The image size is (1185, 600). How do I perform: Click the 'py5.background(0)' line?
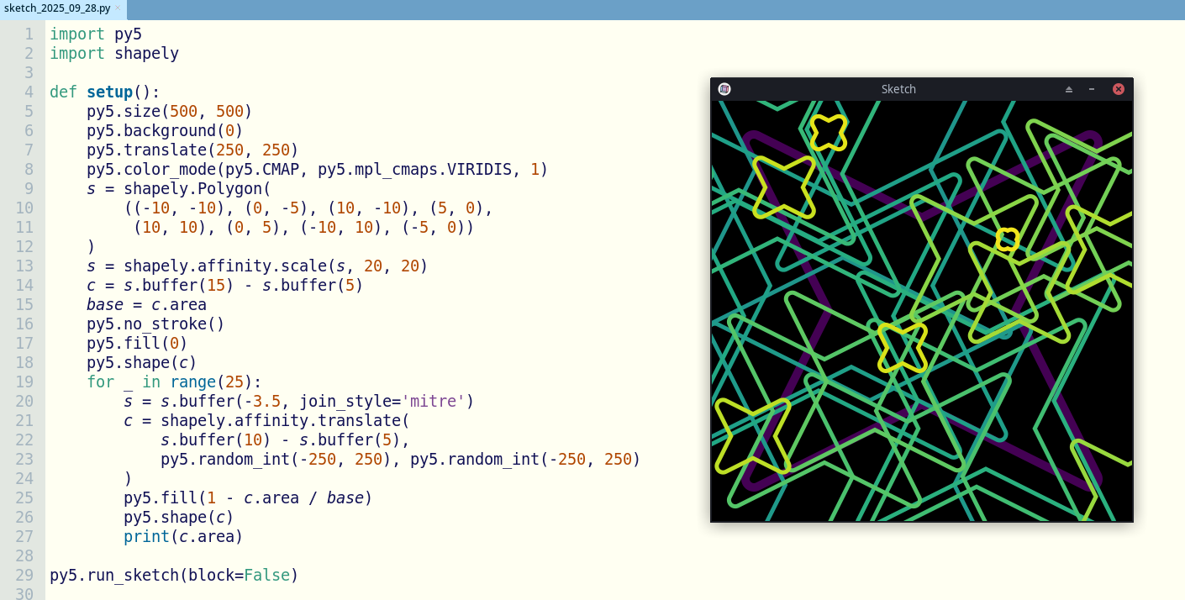165,130
